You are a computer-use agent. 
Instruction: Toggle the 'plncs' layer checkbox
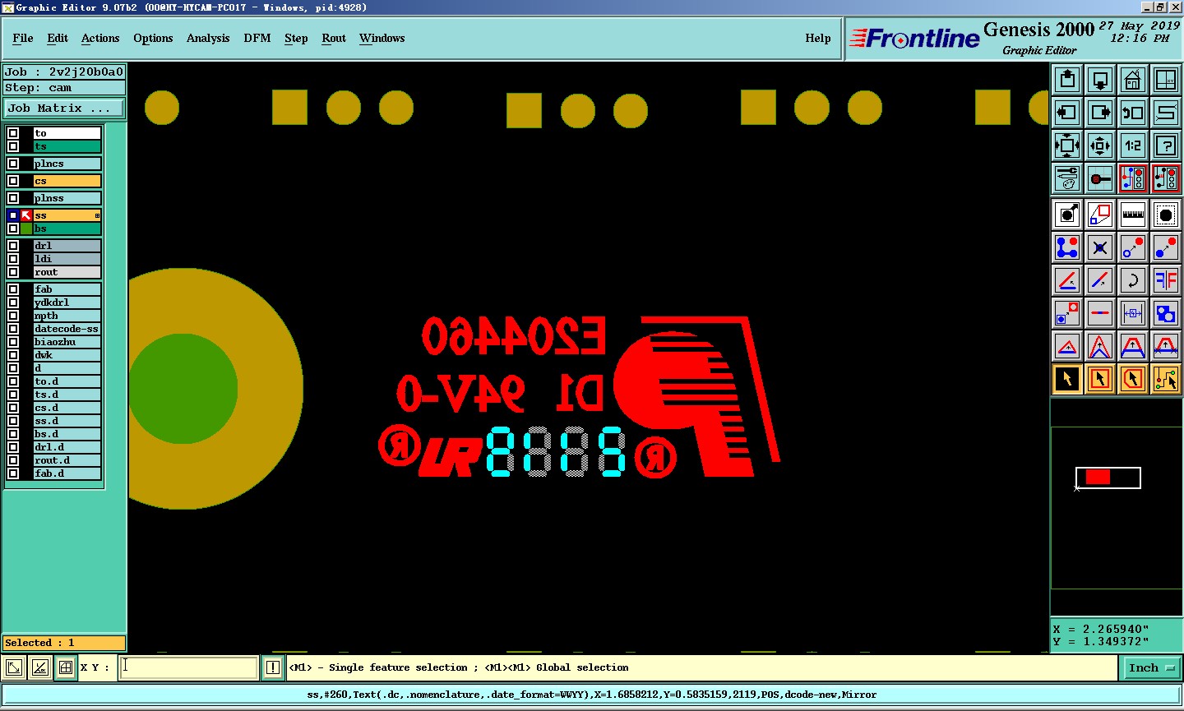pyautogui.click(x=13, y=164)
